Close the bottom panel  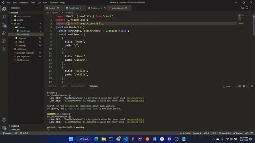pos(252,86)
